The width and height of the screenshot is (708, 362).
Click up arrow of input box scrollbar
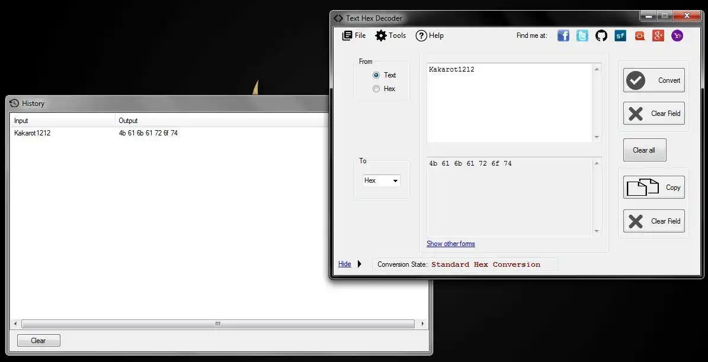point(597,69)
